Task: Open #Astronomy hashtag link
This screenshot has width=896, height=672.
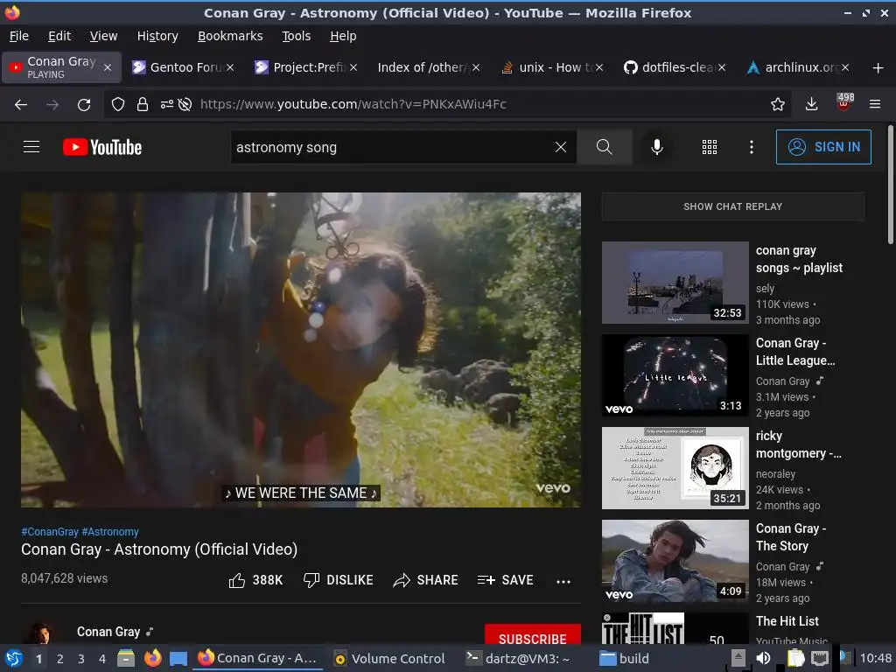Action: click(x=110, y=531)
